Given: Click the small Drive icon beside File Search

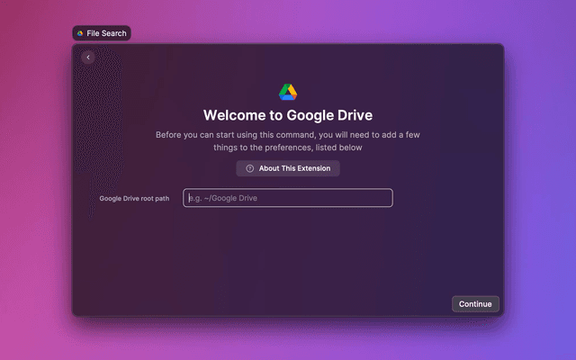Looking at the screenshot, I should [x=80, y=33].
